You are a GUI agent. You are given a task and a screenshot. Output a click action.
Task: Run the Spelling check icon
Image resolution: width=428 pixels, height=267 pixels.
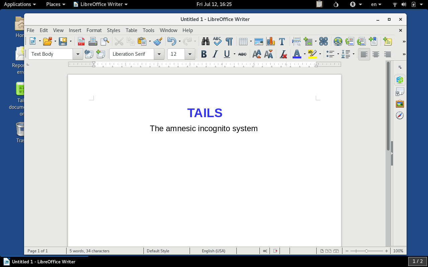tap(217, 41)
